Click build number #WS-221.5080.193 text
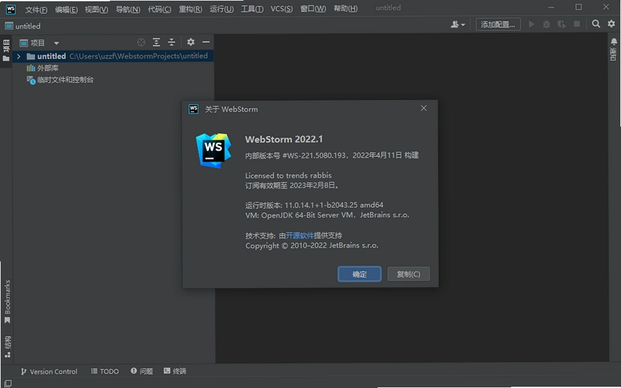The image size is (621, 388). 315,155
